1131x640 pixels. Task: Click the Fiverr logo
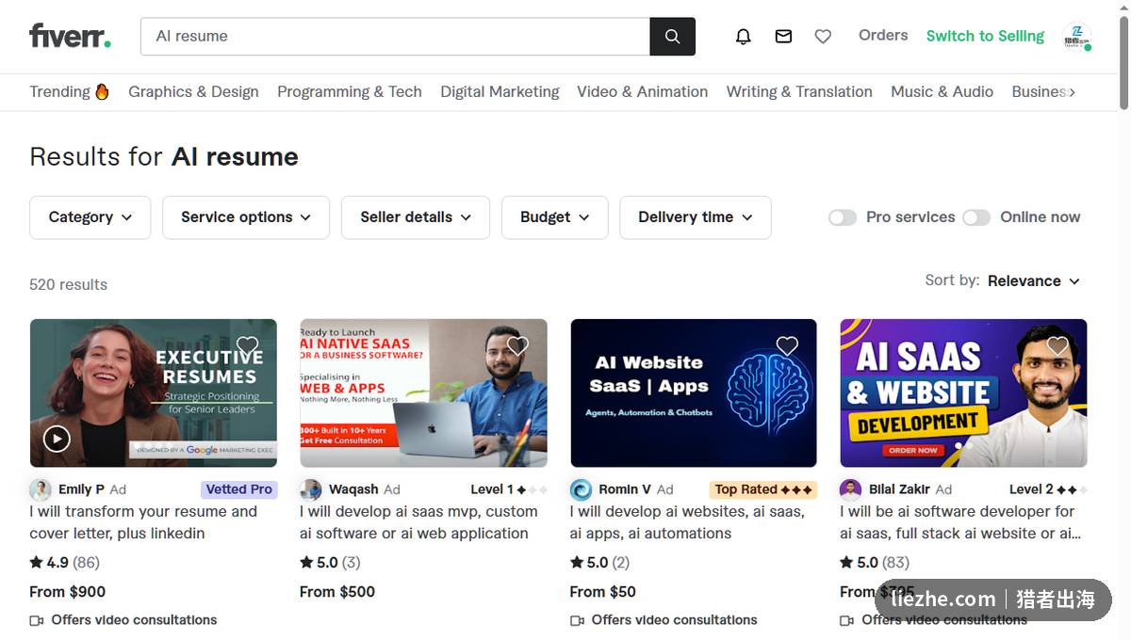[70, 36]
